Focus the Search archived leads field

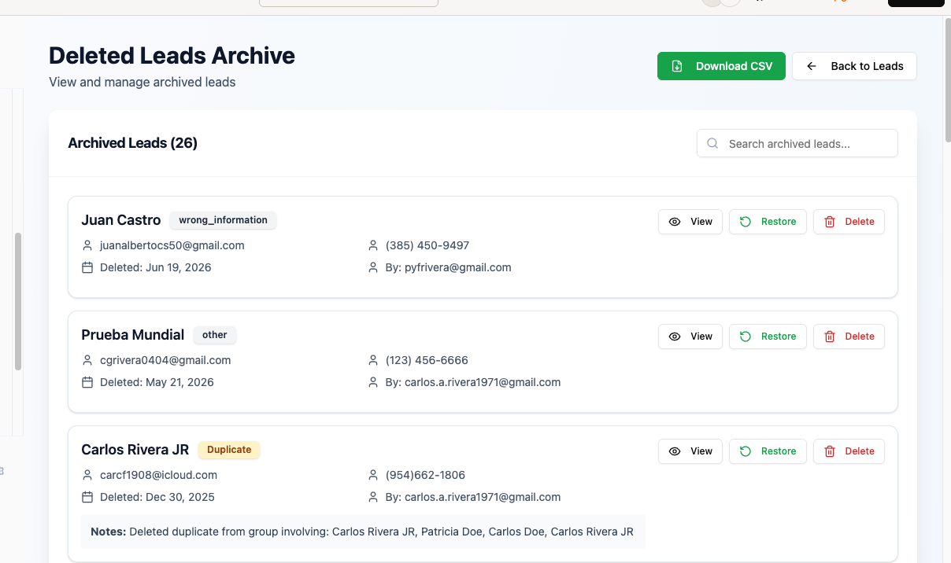click(797, 143)
